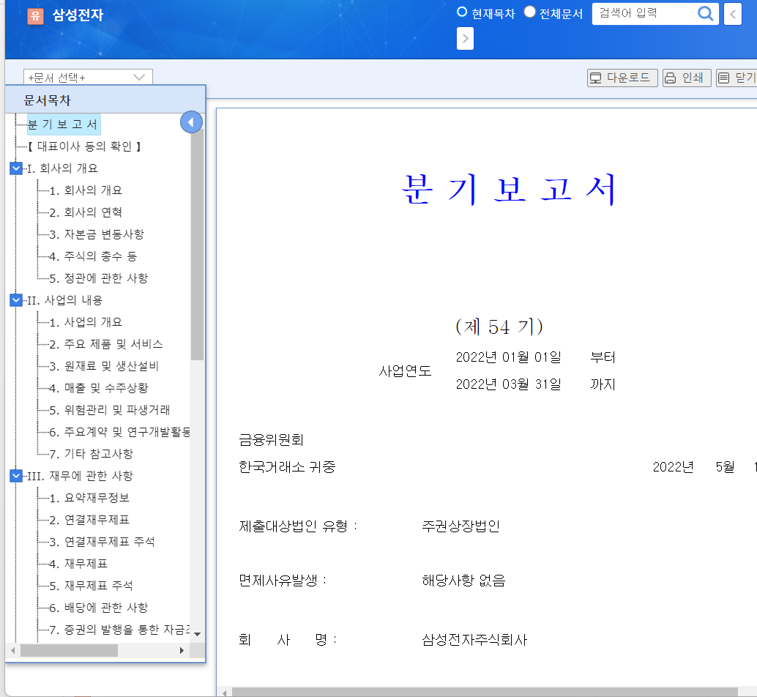Viewport: 757px width, 697px height.
Task: Click the 삼성전자주식회사 company name text
Action: click(x=474, y=640)
